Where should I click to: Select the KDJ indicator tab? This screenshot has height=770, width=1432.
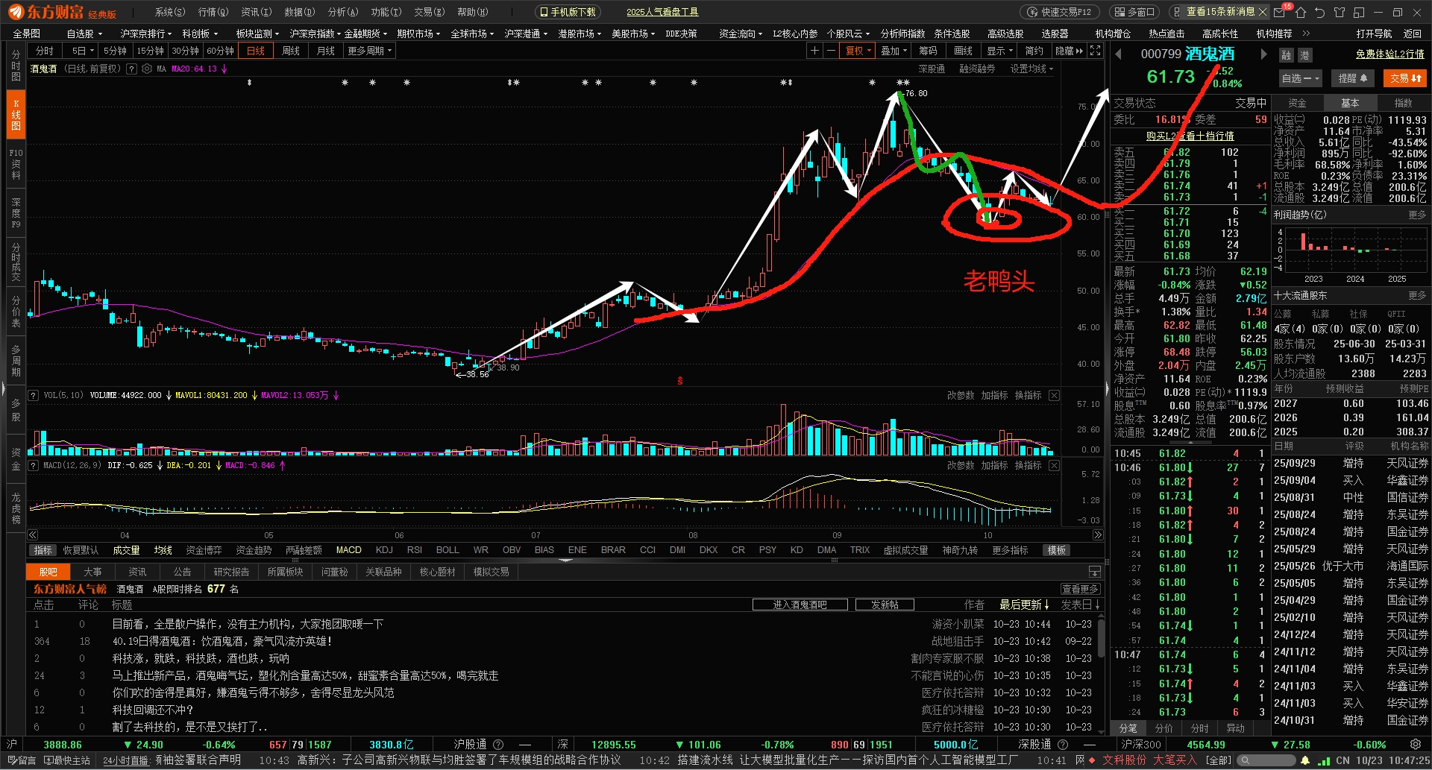pyautogui.click(x=384, y=550)
